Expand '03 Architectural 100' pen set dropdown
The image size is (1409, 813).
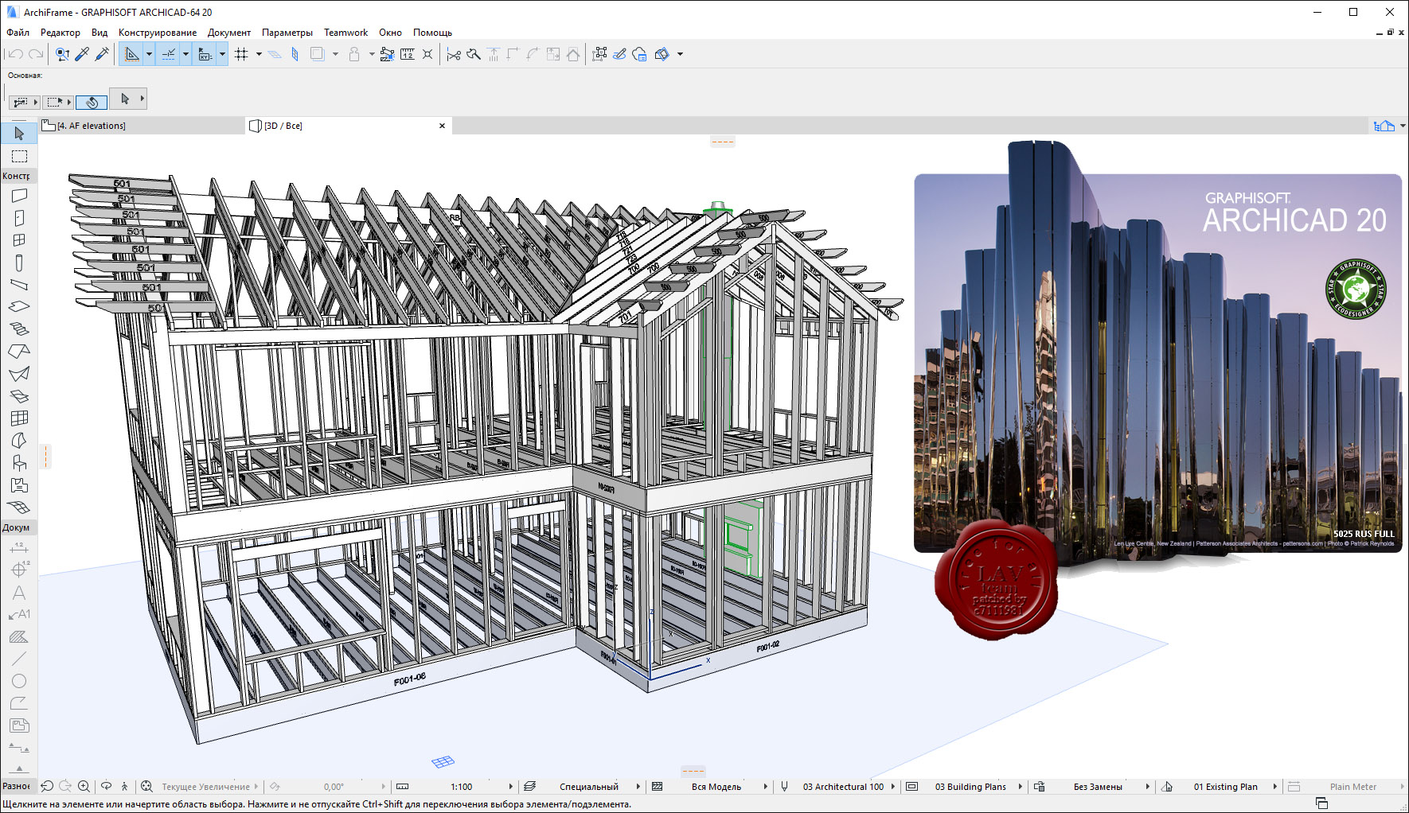[x=892, y=787]
